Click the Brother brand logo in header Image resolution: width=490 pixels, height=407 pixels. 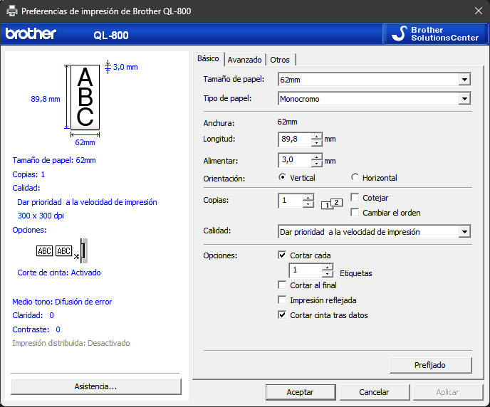[31, 34]
